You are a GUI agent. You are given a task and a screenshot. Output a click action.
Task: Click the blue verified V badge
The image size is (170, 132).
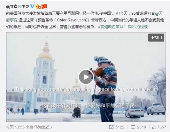(32, 6)
